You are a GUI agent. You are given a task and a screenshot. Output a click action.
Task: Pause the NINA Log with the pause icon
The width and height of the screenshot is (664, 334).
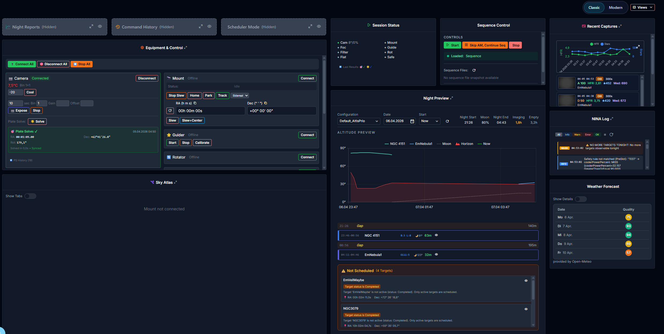tap(605, 135)
